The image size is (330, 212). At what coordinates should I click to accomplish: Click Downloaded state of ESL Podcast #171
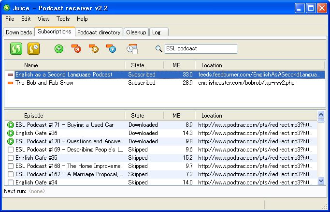click(x=143, y=125)
